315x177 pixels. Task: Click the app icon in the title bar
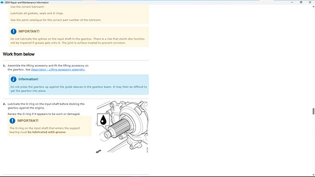click(2, 2)
